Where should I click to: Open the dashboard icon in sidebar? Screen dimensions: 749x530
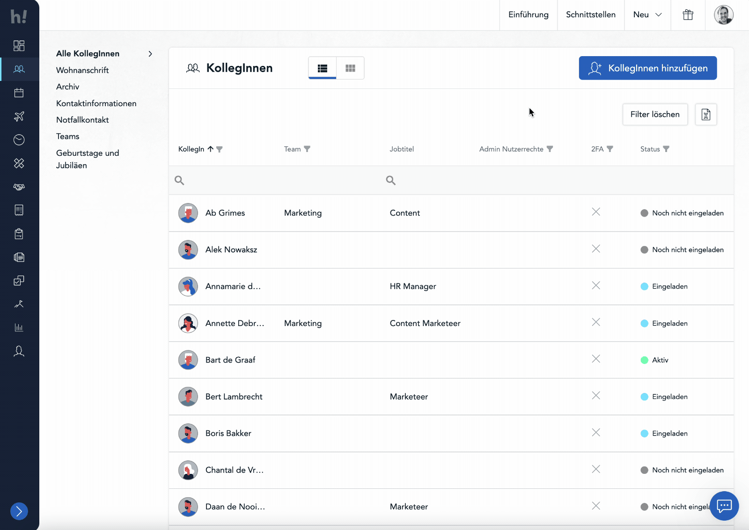pyautogui.click(x=19, y=45)
